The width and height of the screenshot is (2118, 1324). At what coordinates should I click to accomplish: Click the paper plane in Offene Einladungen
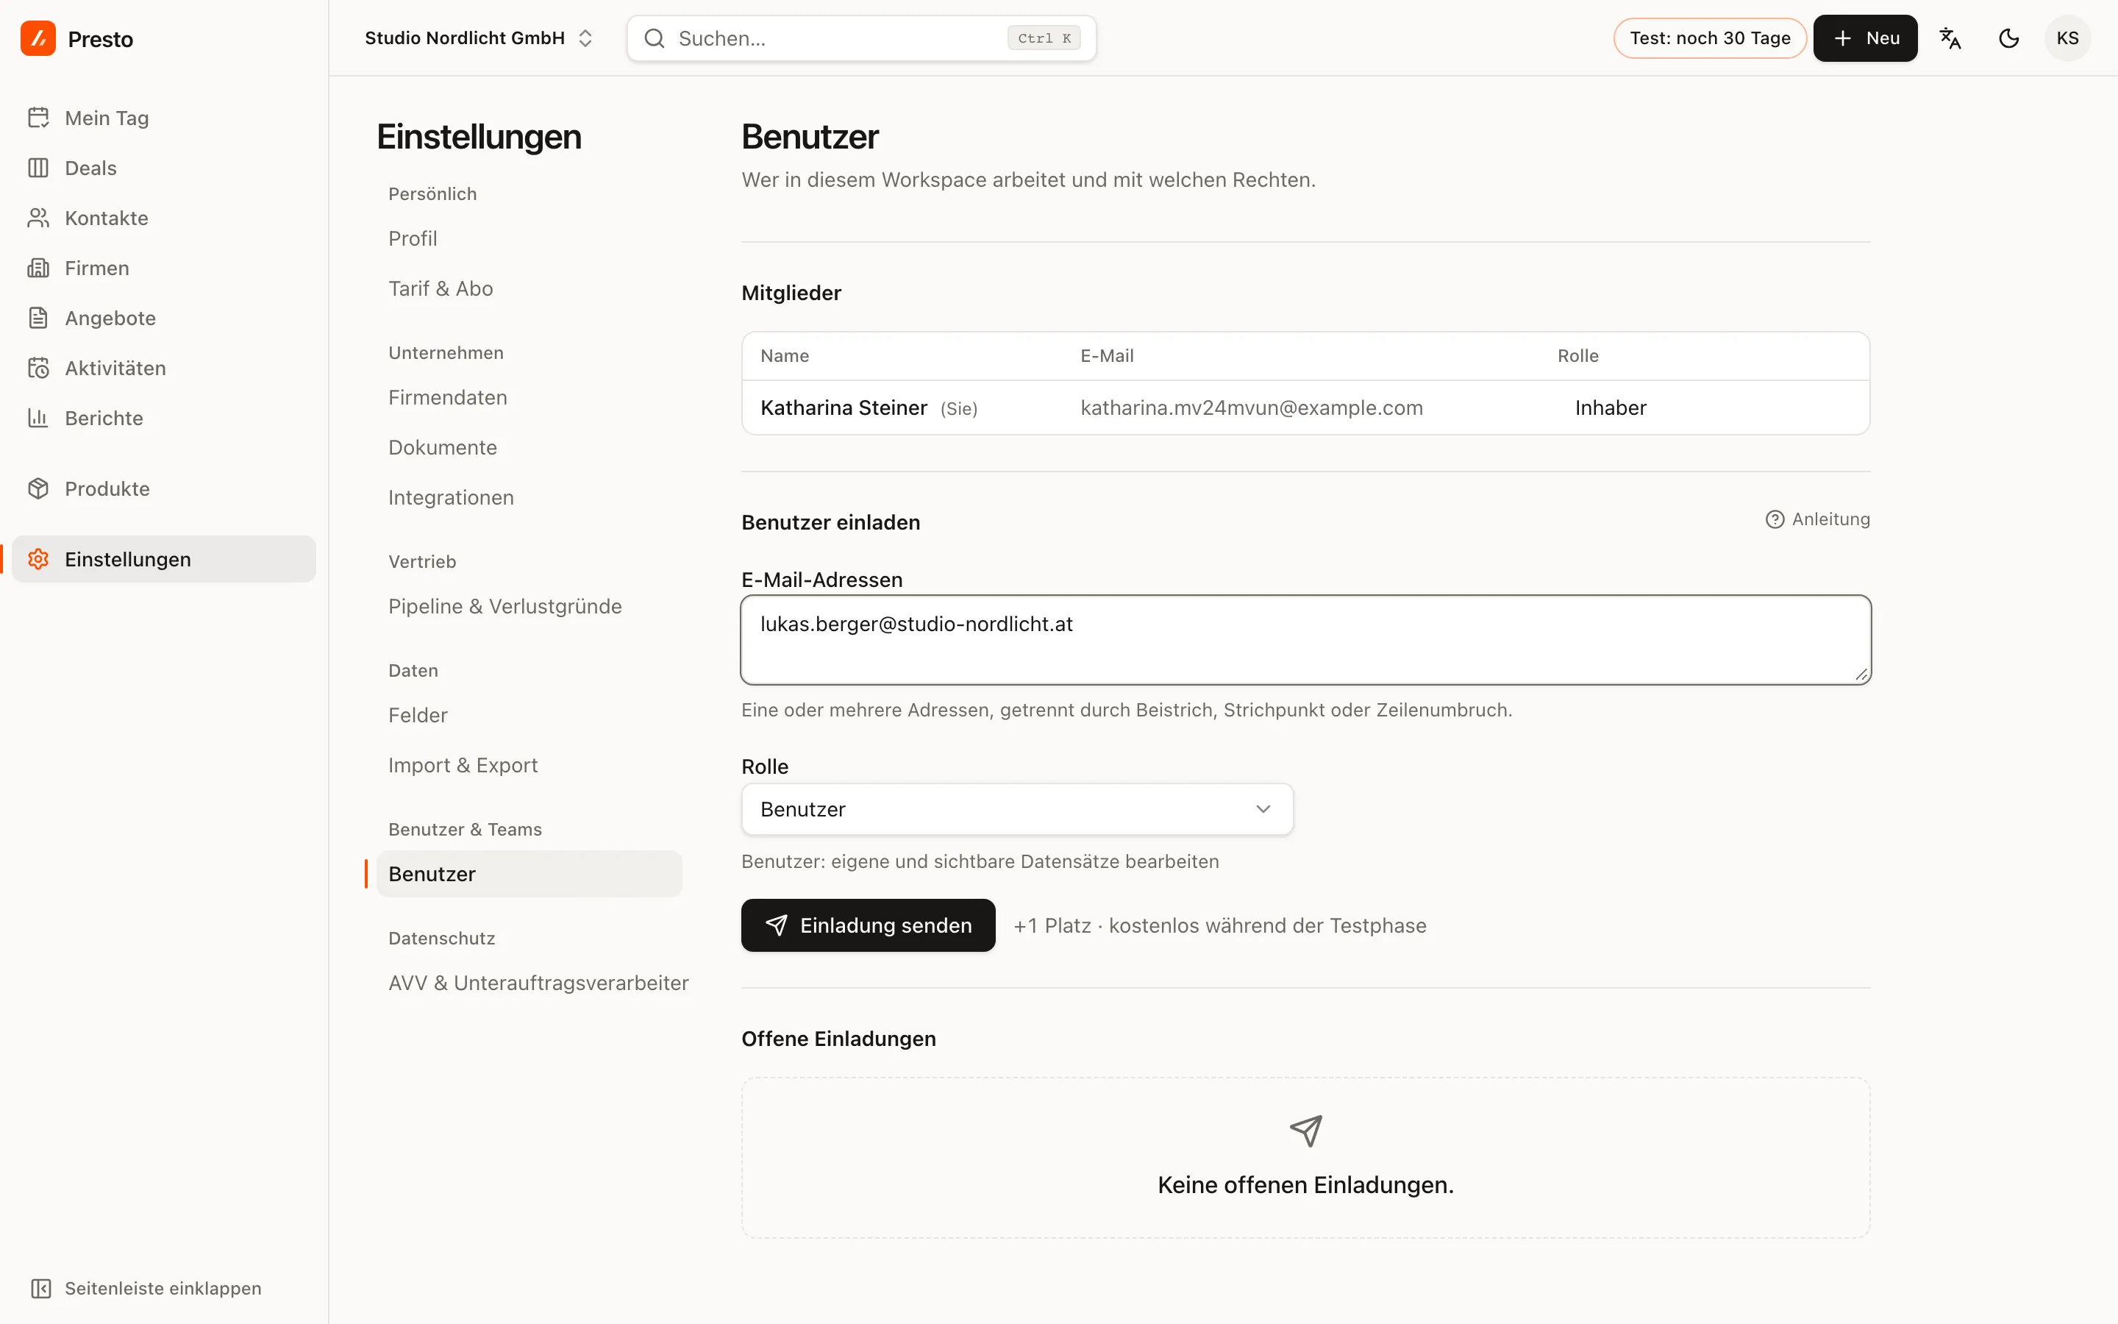(1306, 1131)
